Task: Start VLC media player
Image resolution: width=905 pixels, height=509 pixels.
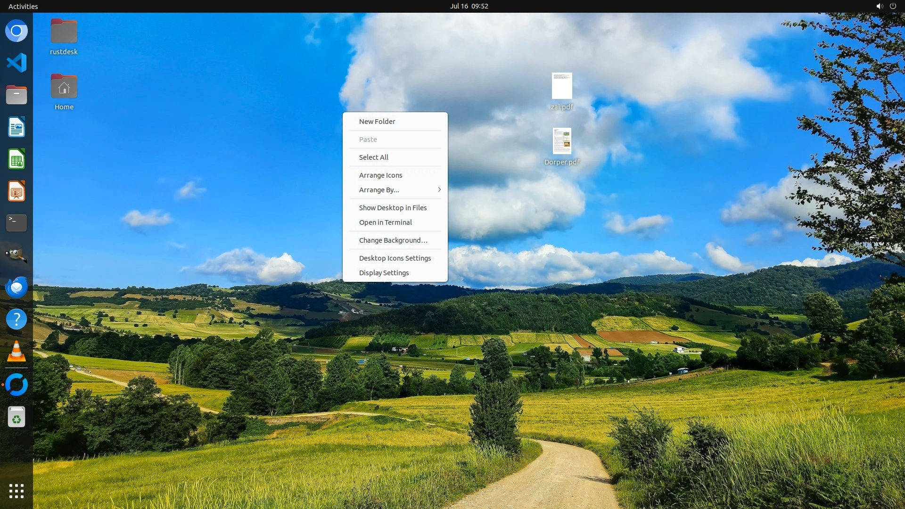Action: tap(16, 352)
